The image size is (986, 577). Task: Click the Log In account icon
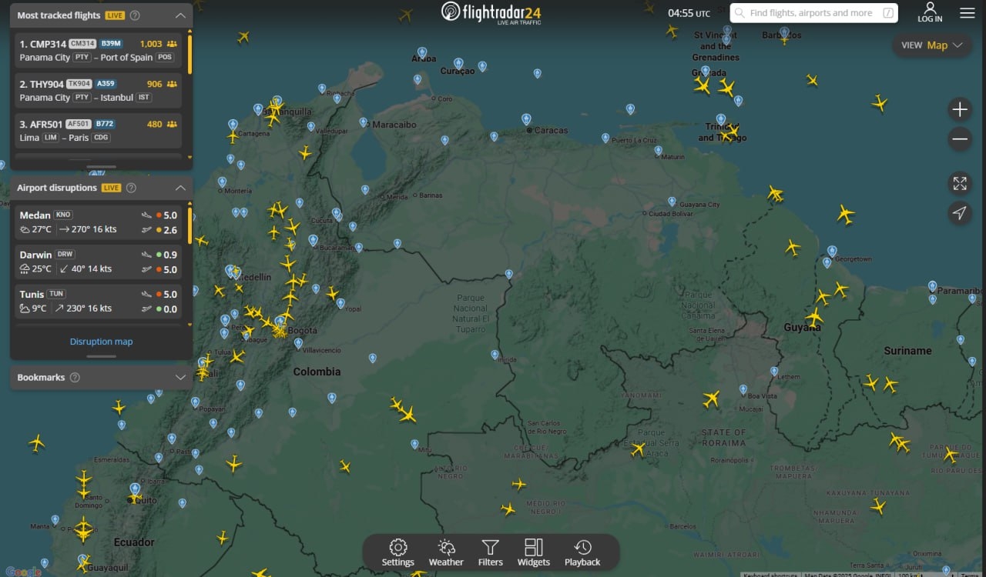click(x=930, y=12)
